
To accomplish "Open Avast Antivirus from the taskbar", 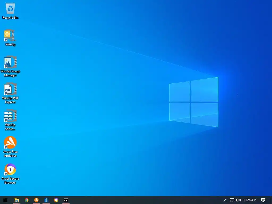I will (x=36, y=200).
